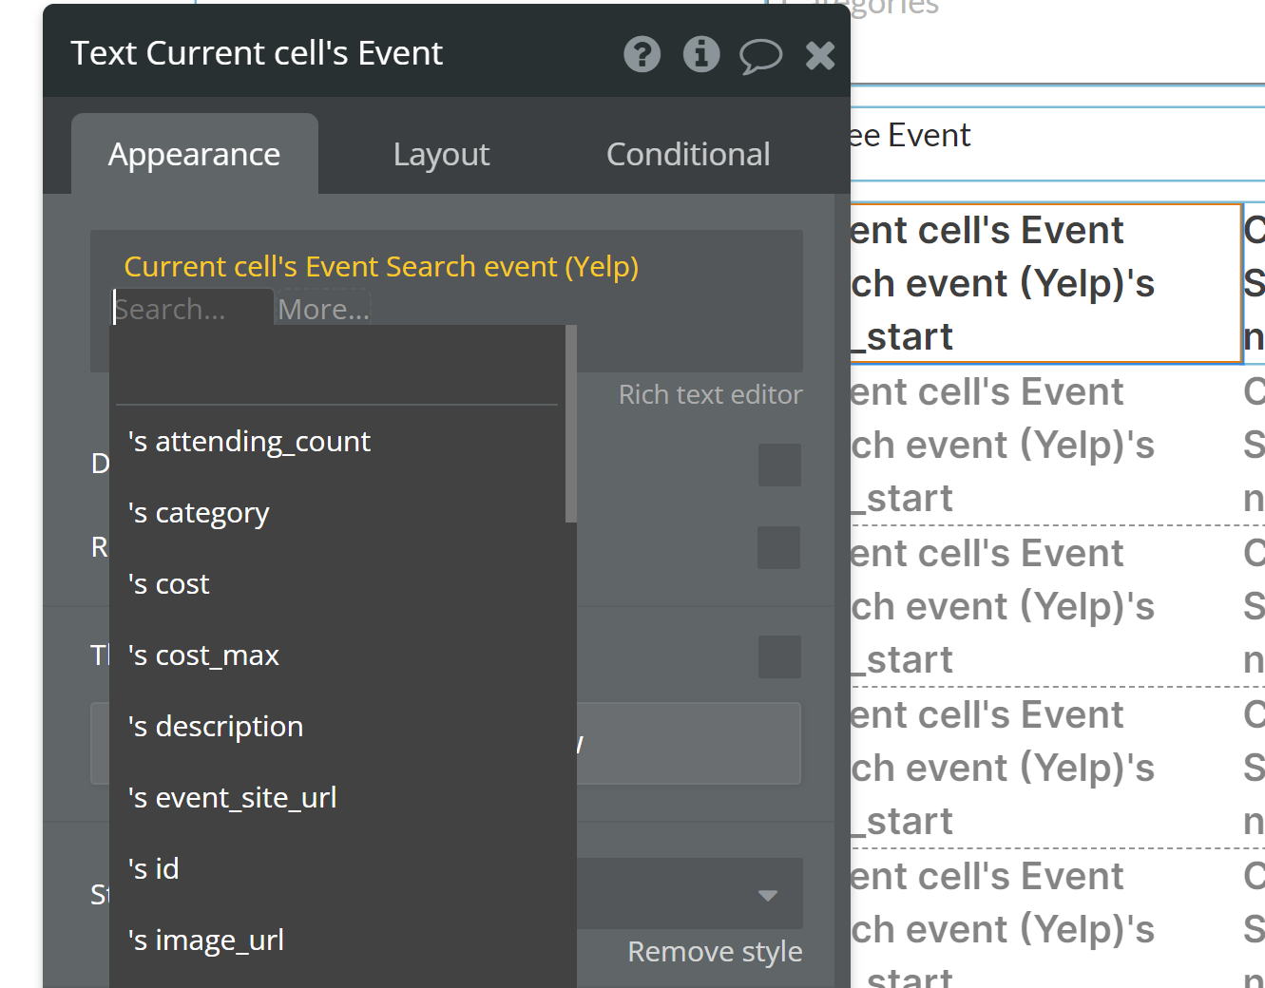Click the yellow Current cell's Event expression
1265x988 pixels.
(380, 267)
